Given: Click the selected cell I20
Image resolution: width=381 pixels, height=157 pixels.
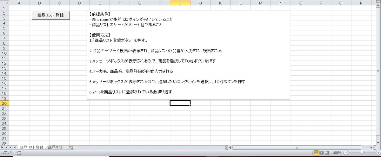Looking at the screenshot, I should coord(180,103).
